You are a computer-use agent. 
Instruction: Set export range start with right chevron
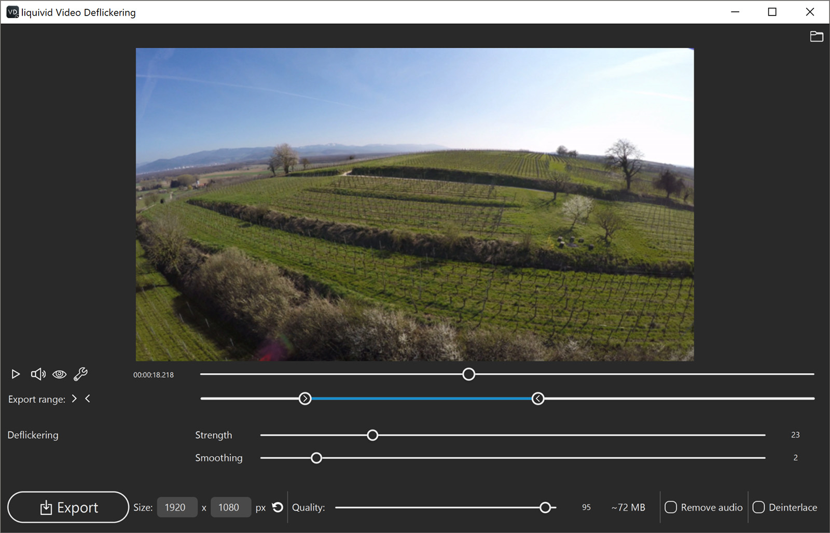(74, 399)
